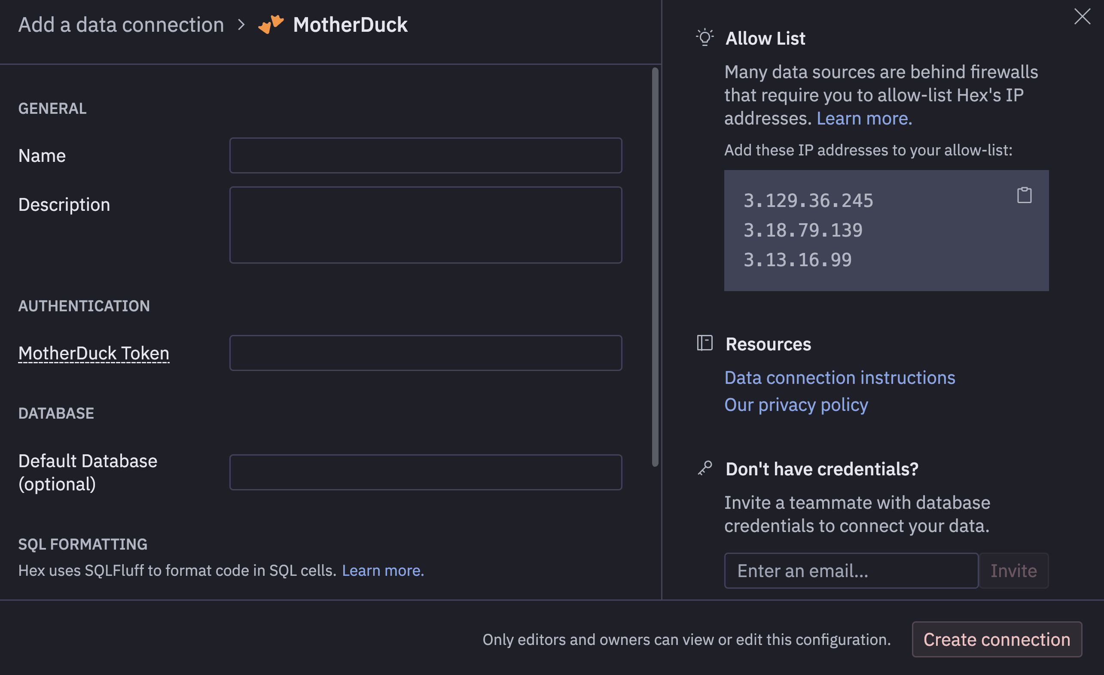Screen dimensions: 1104x675
Task: Click the Default Database input field
Action: pyautogui.click(x=425, y=472)
